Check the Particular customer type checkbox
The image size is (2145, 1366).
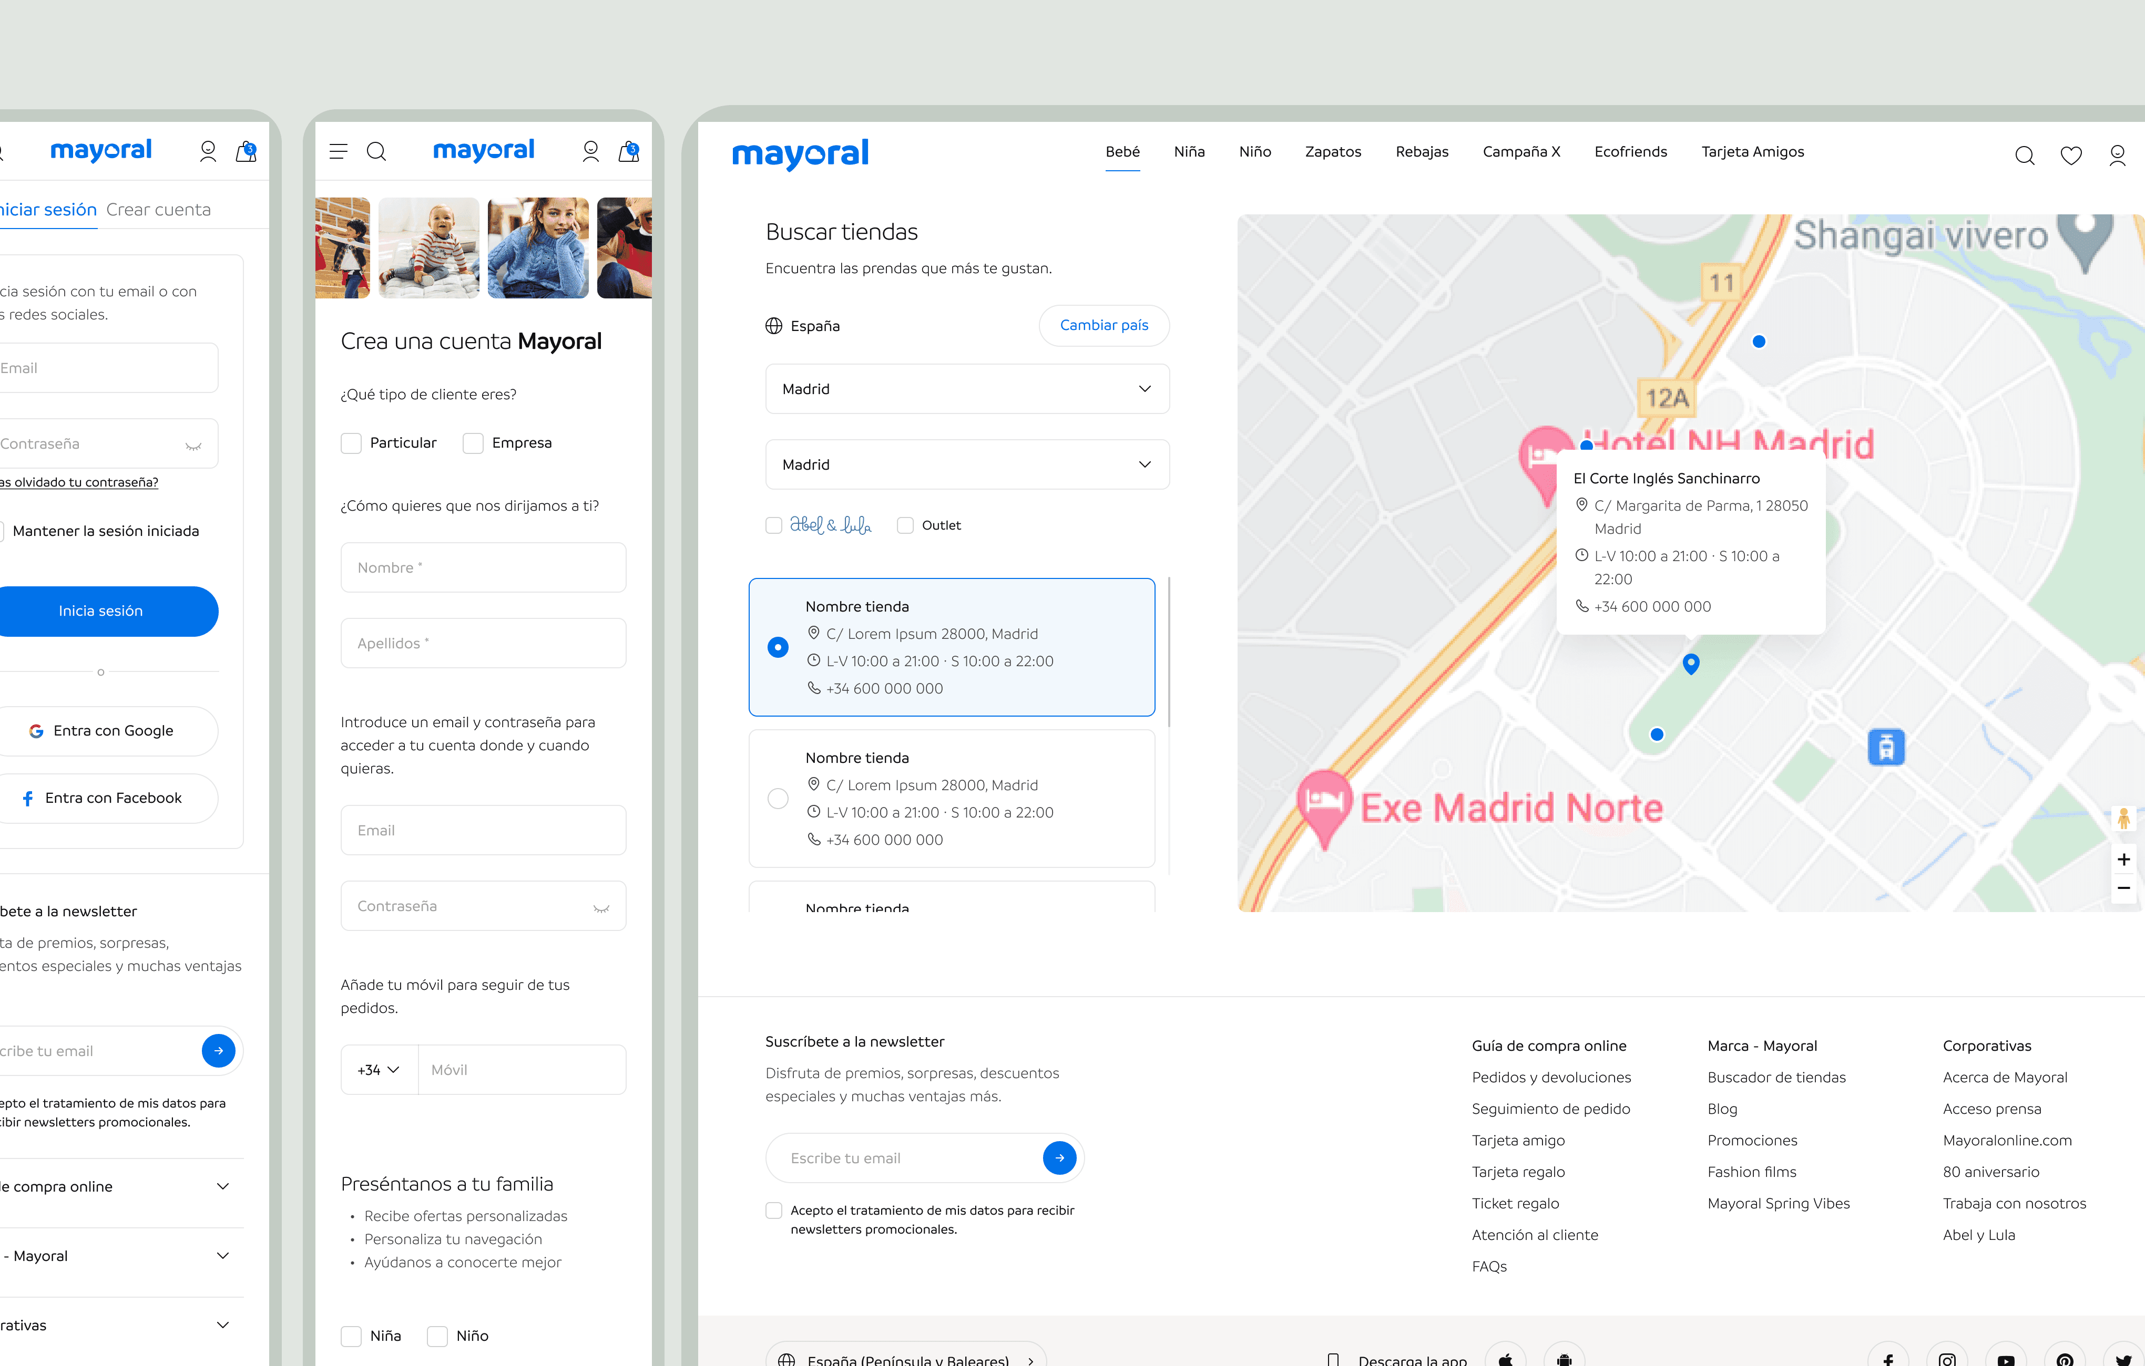pyautogui.click(x=351, y=443)
